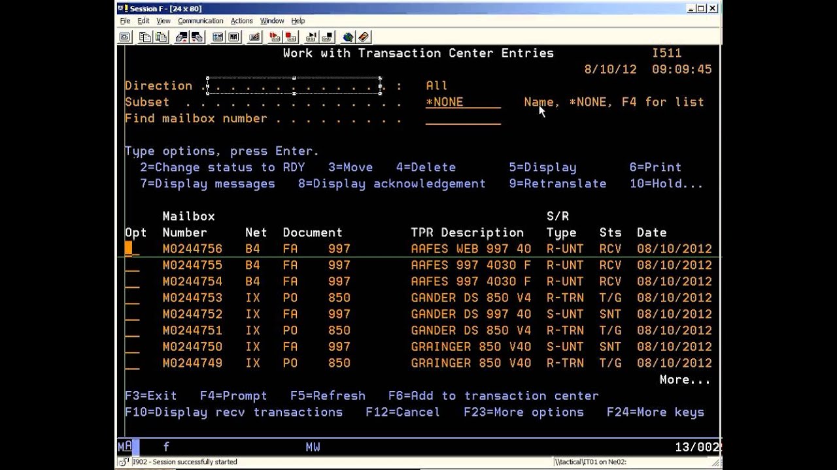
Task: Click the Subset *NONE input field
Action: tap(463, 102)
